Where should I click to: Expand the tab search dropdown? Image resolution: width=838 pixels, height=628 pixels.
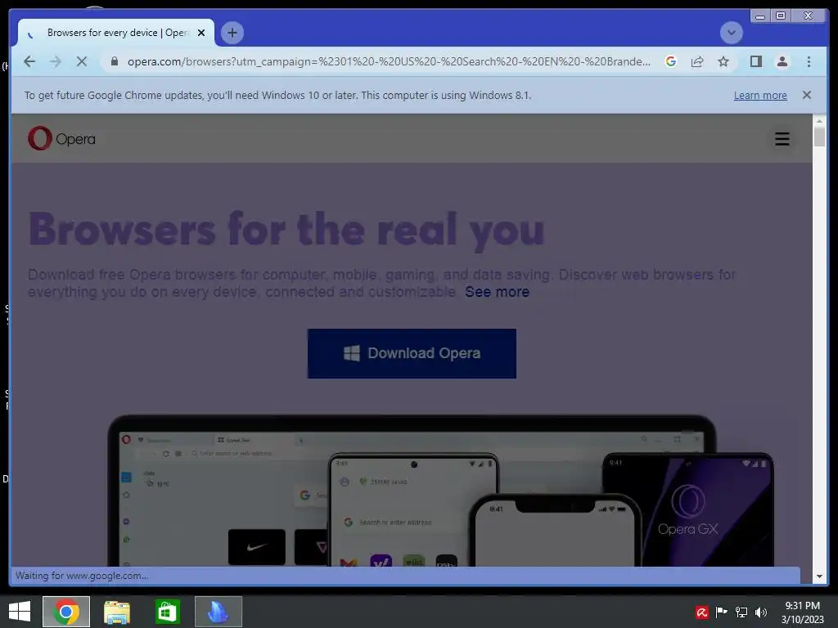(731, 33)
